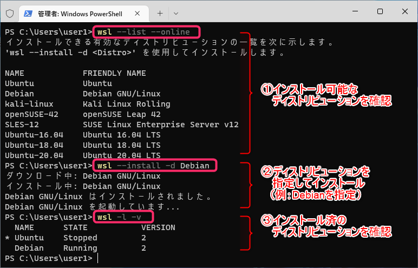Click 'Ubuntu 20.04 LTS' friendly name
Viewport: 418px width, 268px height.
[x=122, y=155]
